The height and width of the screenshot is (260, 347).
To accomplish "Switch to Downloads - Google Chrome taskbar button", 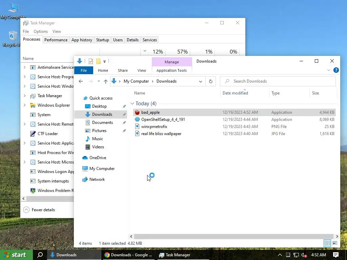I will point(128,255).
